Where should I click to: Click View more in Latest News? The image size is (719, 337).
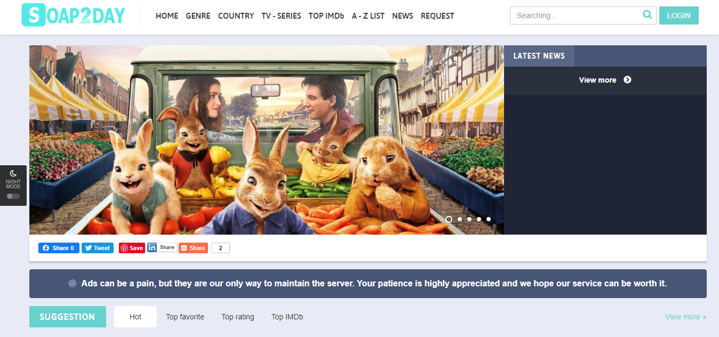pyautogui.click(x=605, y=80)
